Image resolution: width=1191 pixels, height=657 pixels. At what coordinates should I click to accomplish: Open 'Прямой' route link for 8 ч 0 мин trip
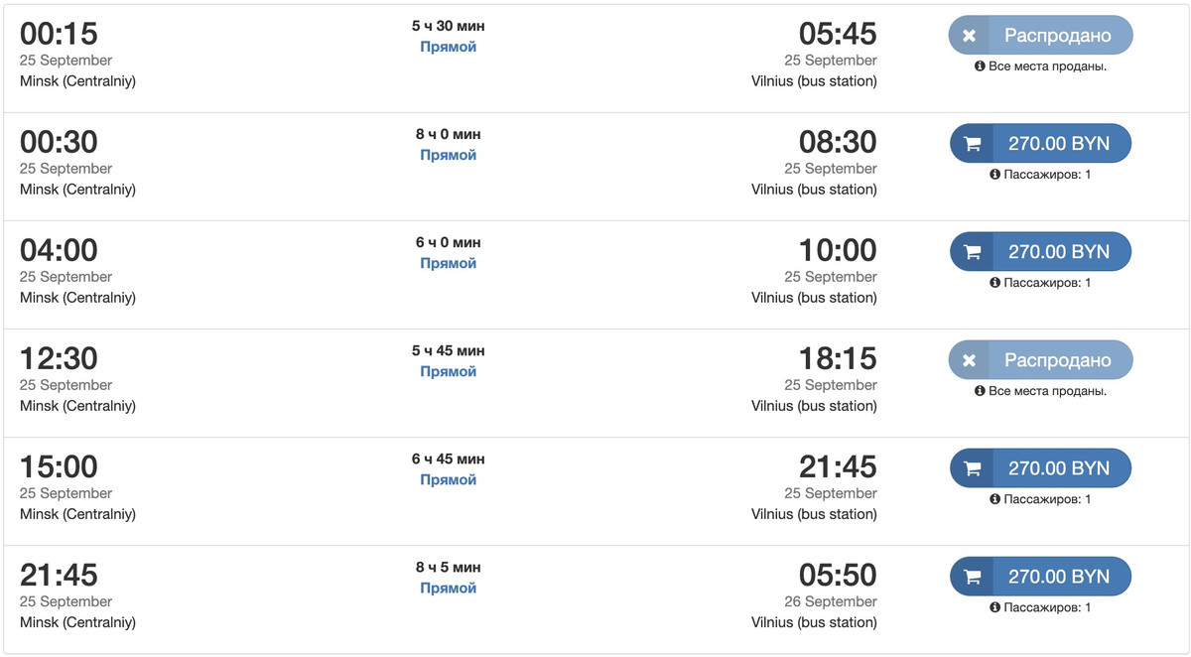coord(448,155)
